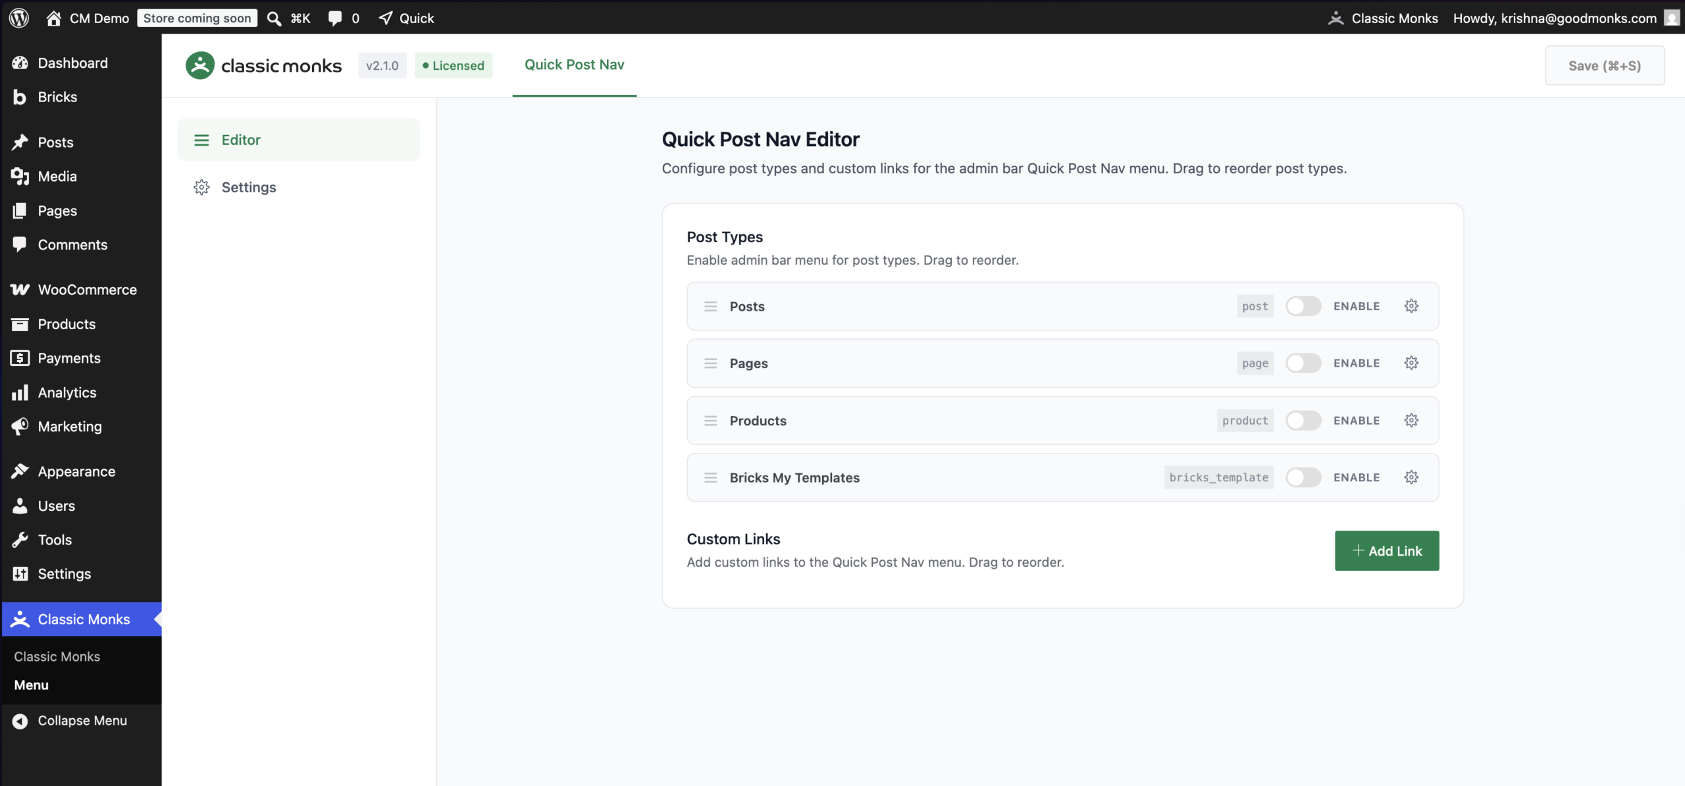Click the Custom Links heading
The width and height of the screenshot is (1685, 786).
(x=733, y=539)
